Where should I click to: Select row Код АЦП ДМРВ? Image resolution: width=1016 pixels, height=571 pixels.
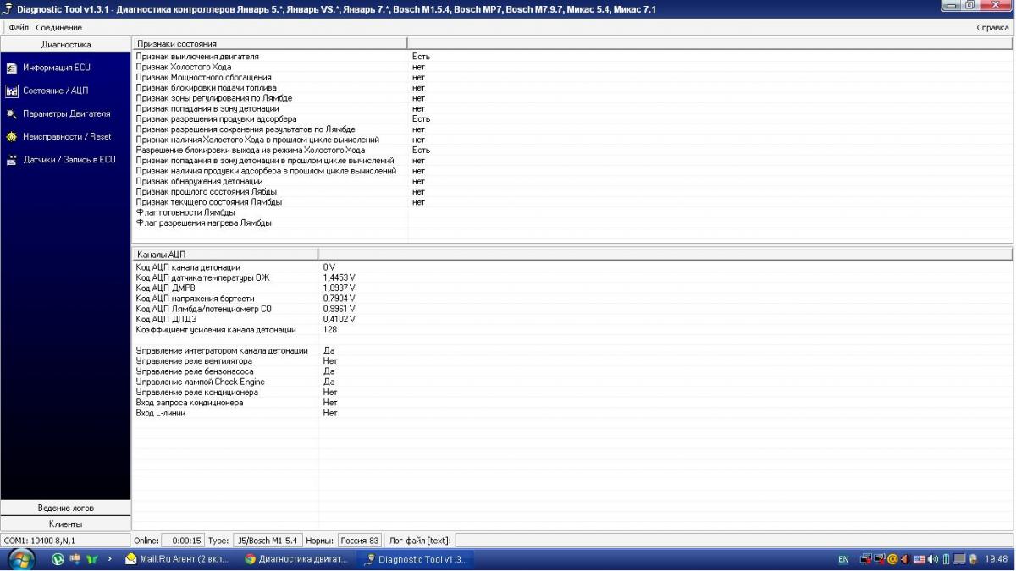pos(572,288)
